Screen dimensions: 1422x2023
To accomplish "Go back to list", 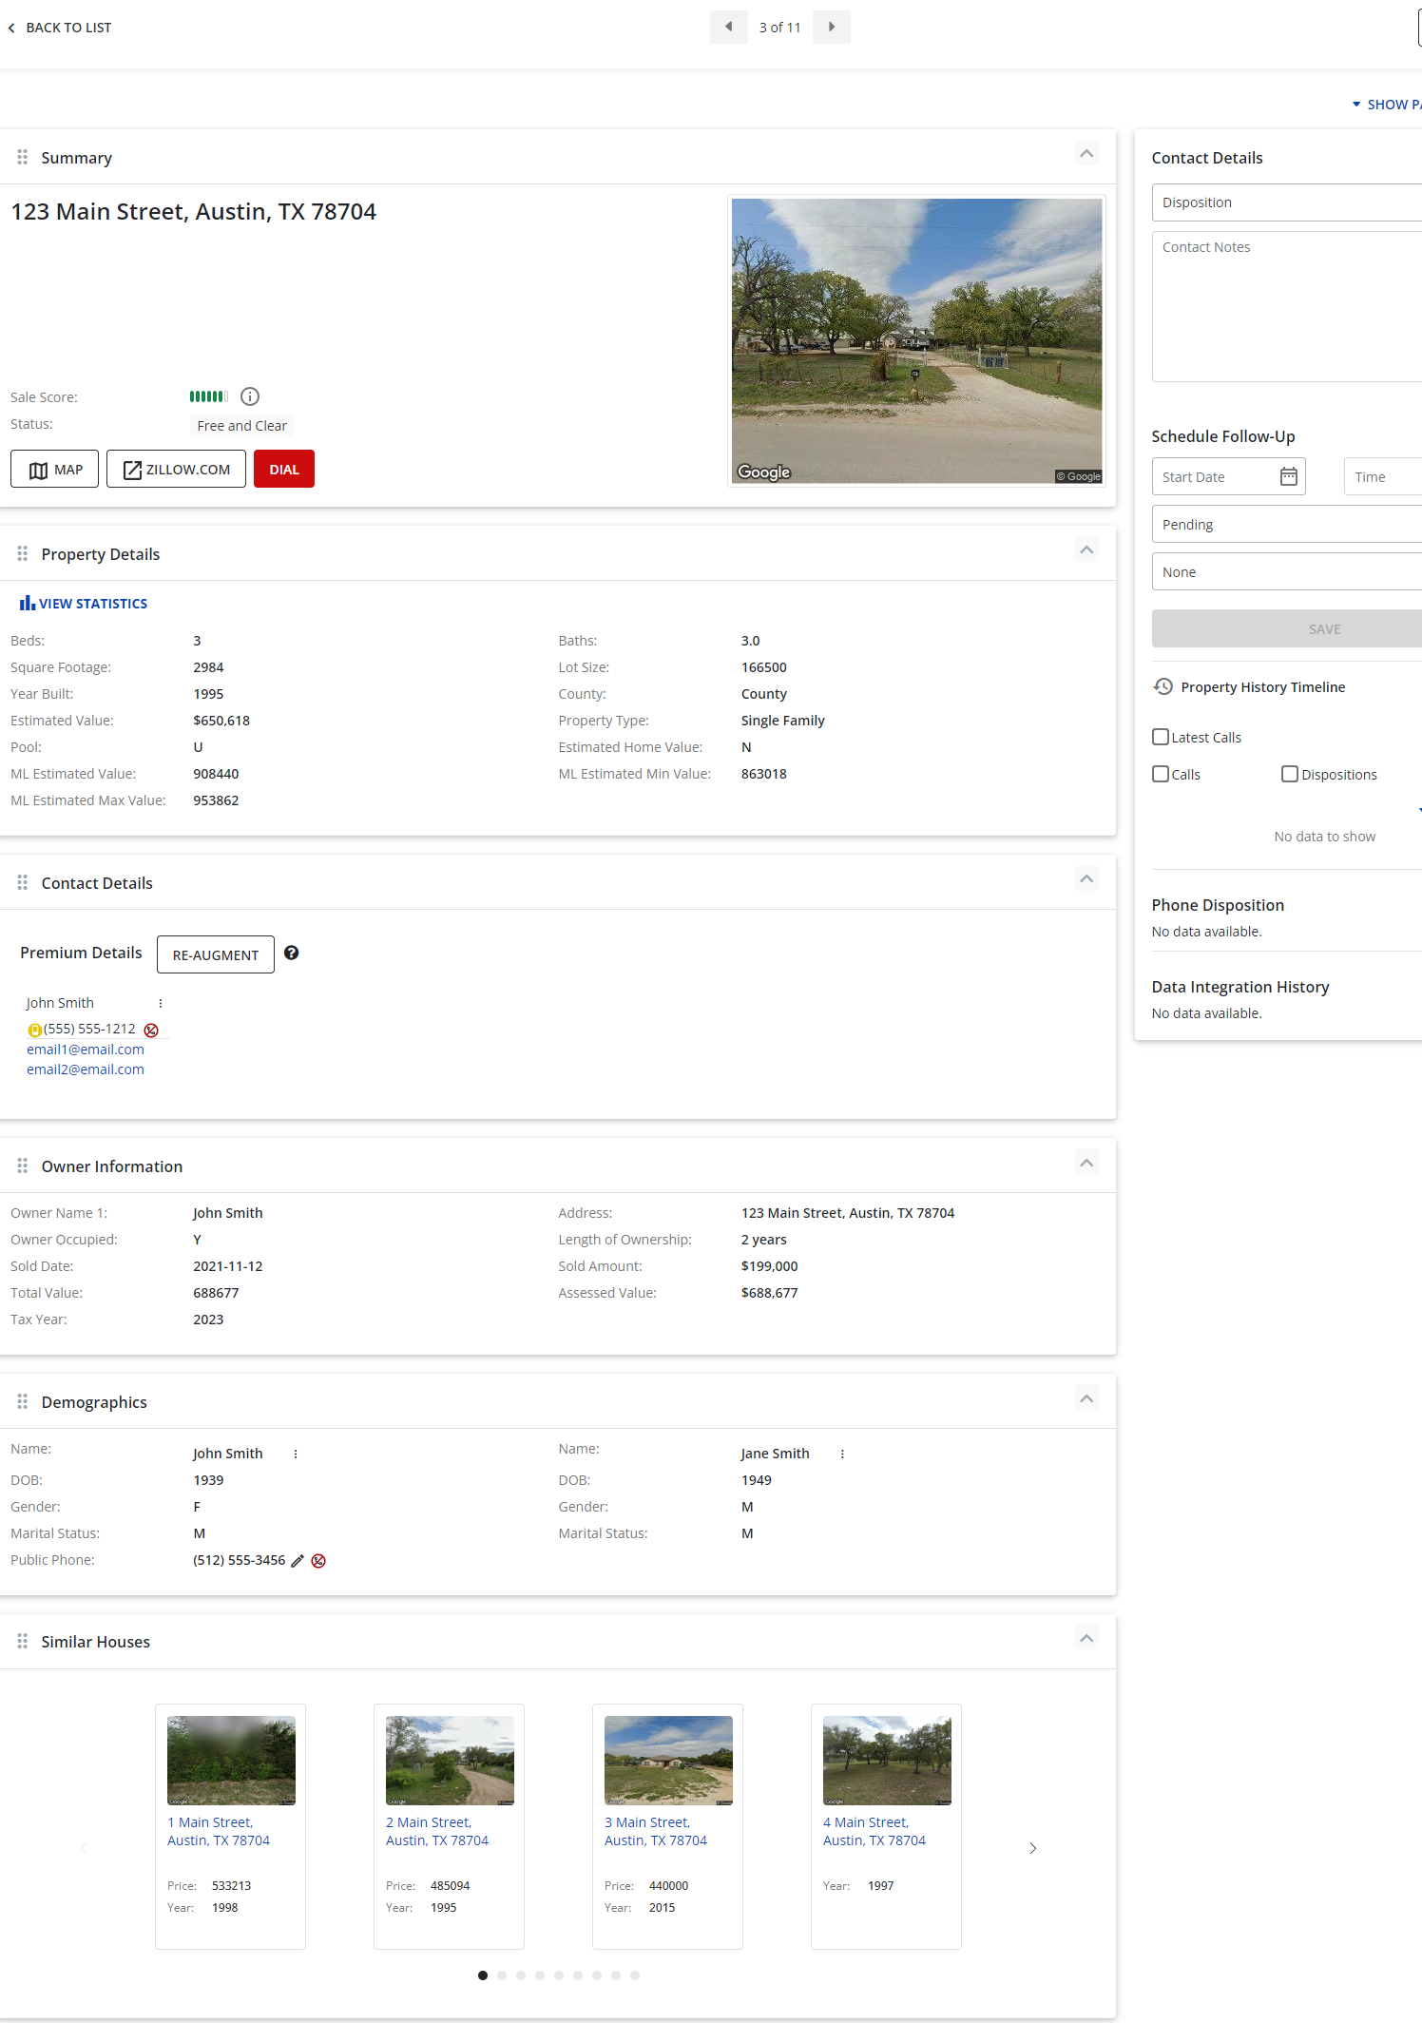I will click(x=60, y=28).
